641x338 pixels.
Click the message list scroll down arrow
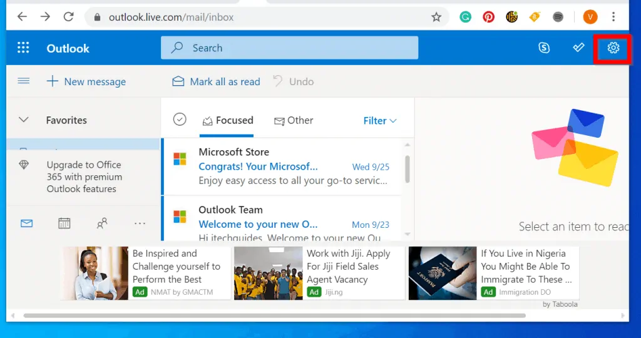tap(407, 234)
